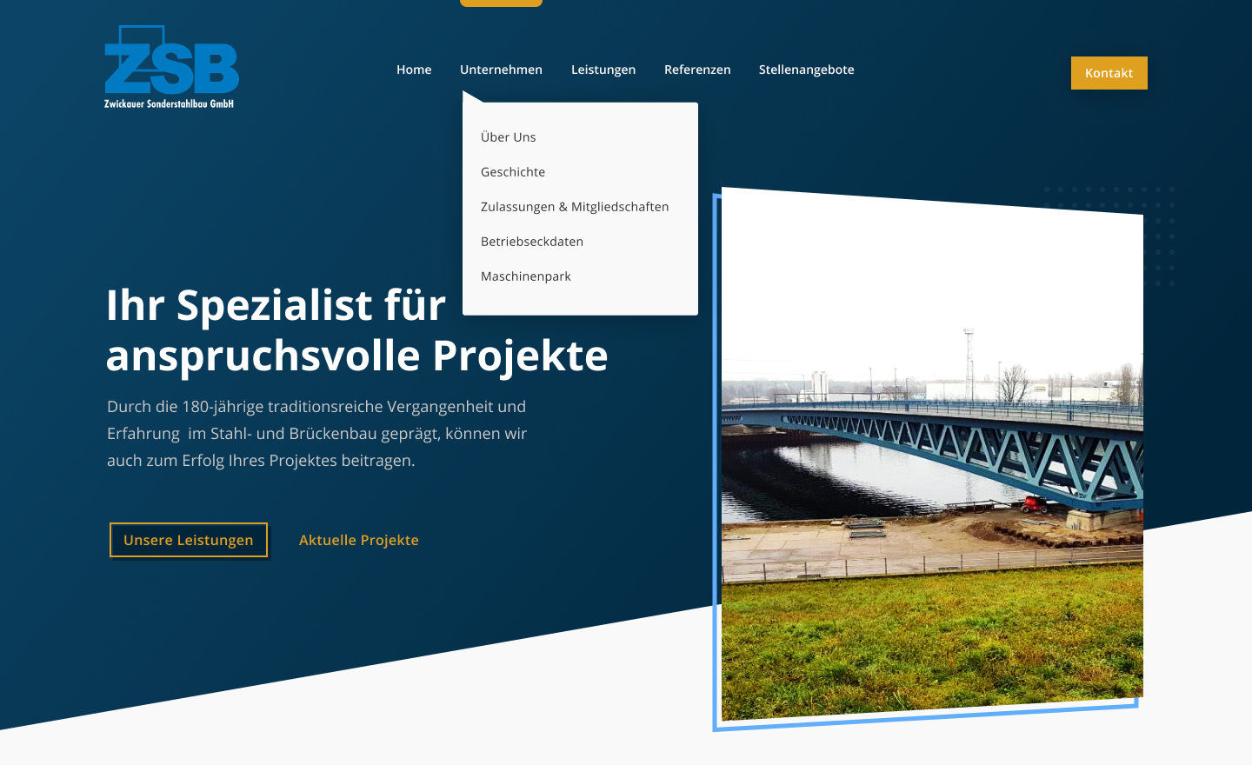Click the headline "Ihr Spezialist für anspruchsvolle Projekte"
Viewport: 1252px width, 765px height.
357,330
